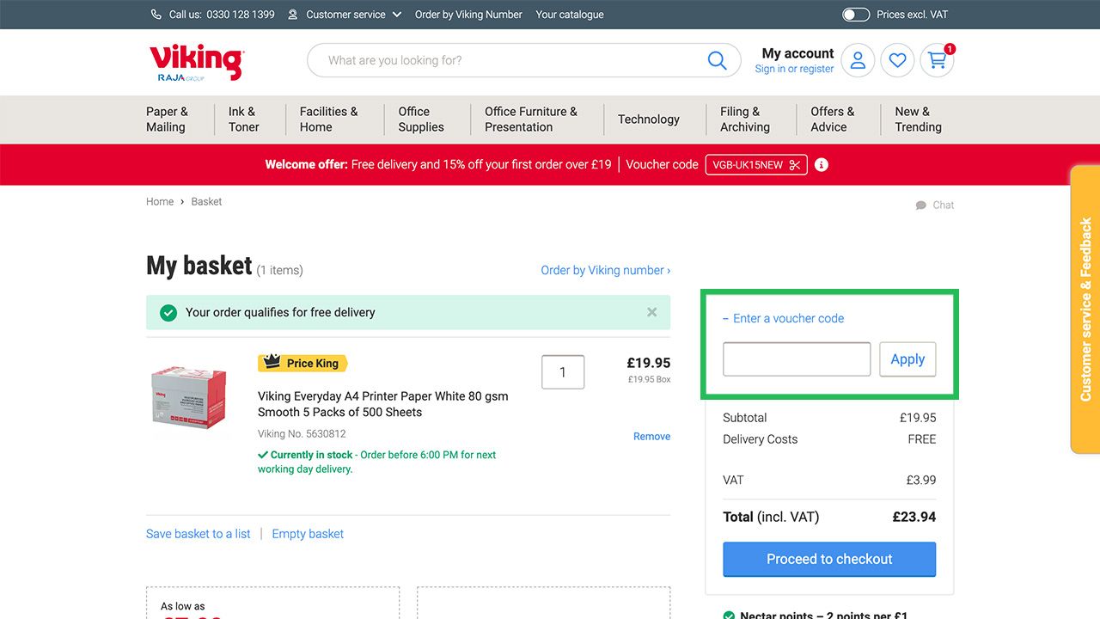
Task: Click the voucher code input field
Action: [x=797, y=359]
